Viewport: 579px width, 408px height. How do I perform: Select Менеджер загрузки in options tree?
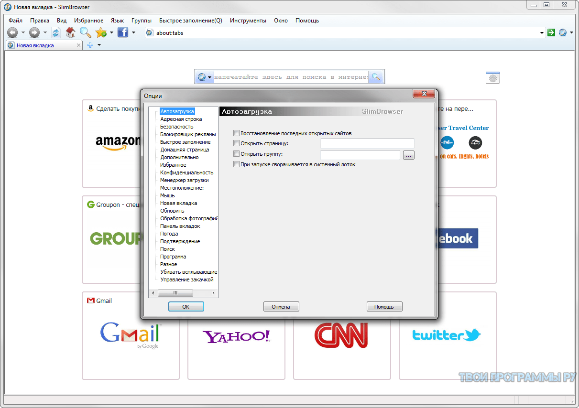[185, 180]
